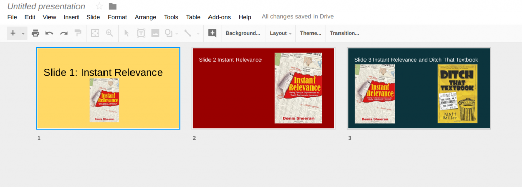Select the zoom magnifier tool
Viewport: 522px width, 187px height.
point(109,33)
